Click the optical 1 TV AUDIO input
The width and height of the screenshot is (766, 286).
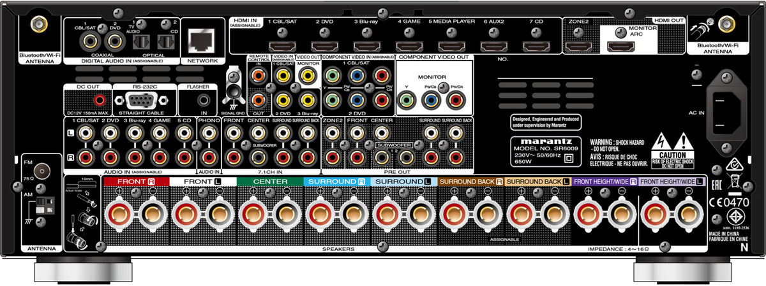(x=140, y=41)
